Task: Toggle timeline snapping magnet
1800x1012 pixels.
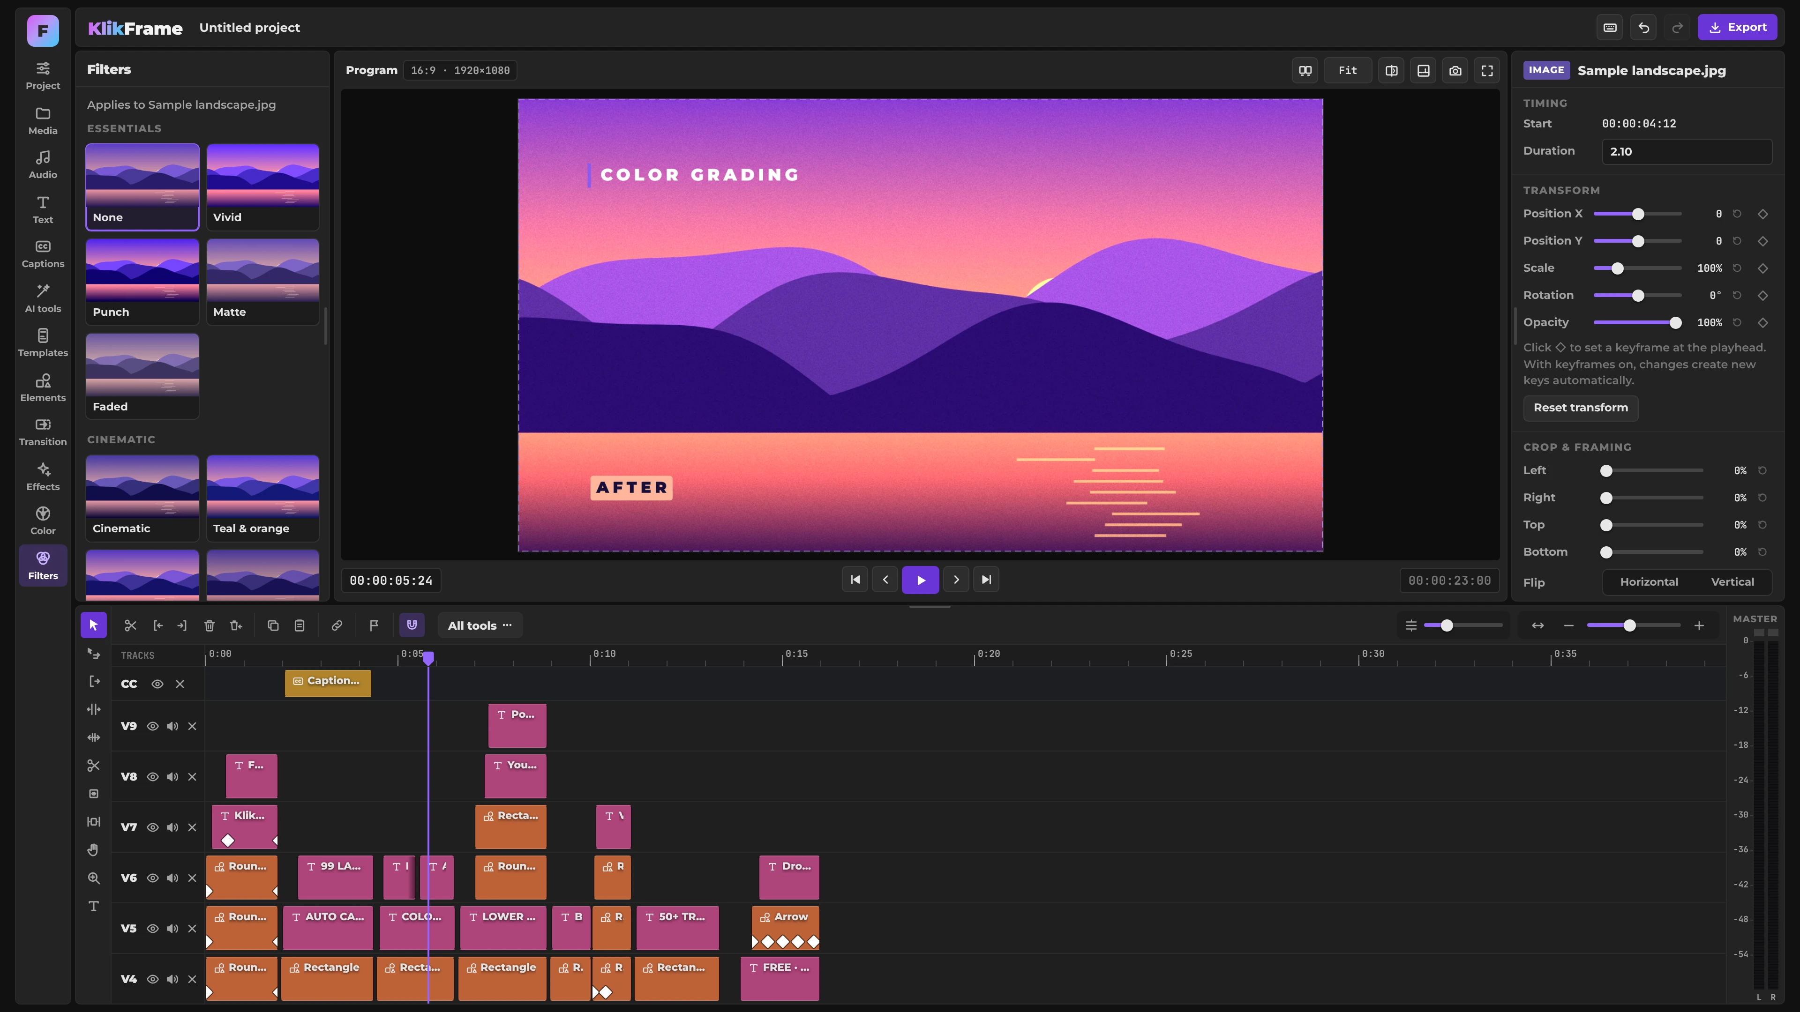Action: click(x=412, y=625)
